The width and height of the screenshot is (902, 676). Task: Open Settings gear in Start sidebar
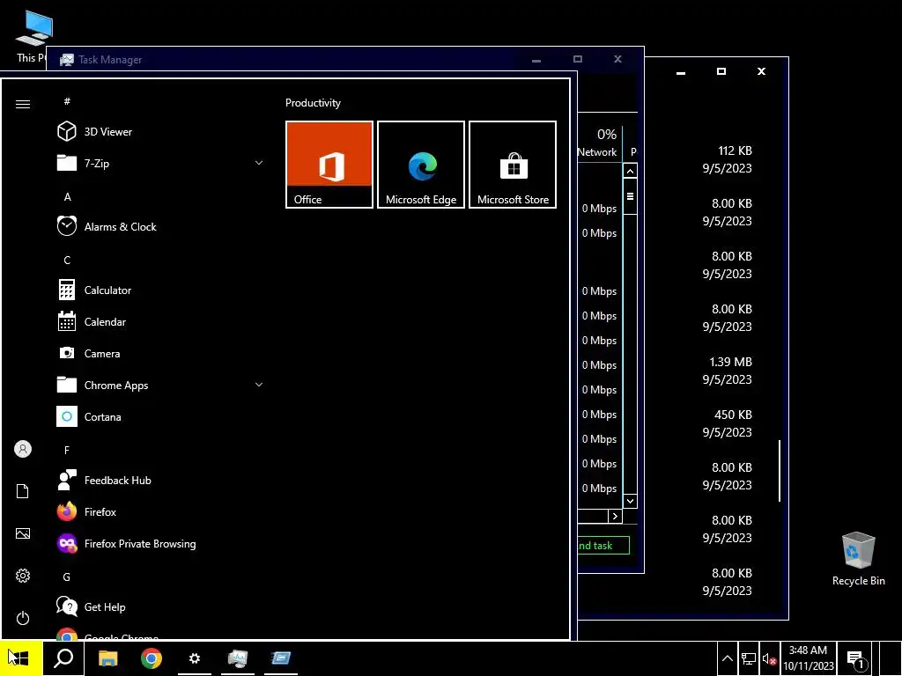point(23,576)
